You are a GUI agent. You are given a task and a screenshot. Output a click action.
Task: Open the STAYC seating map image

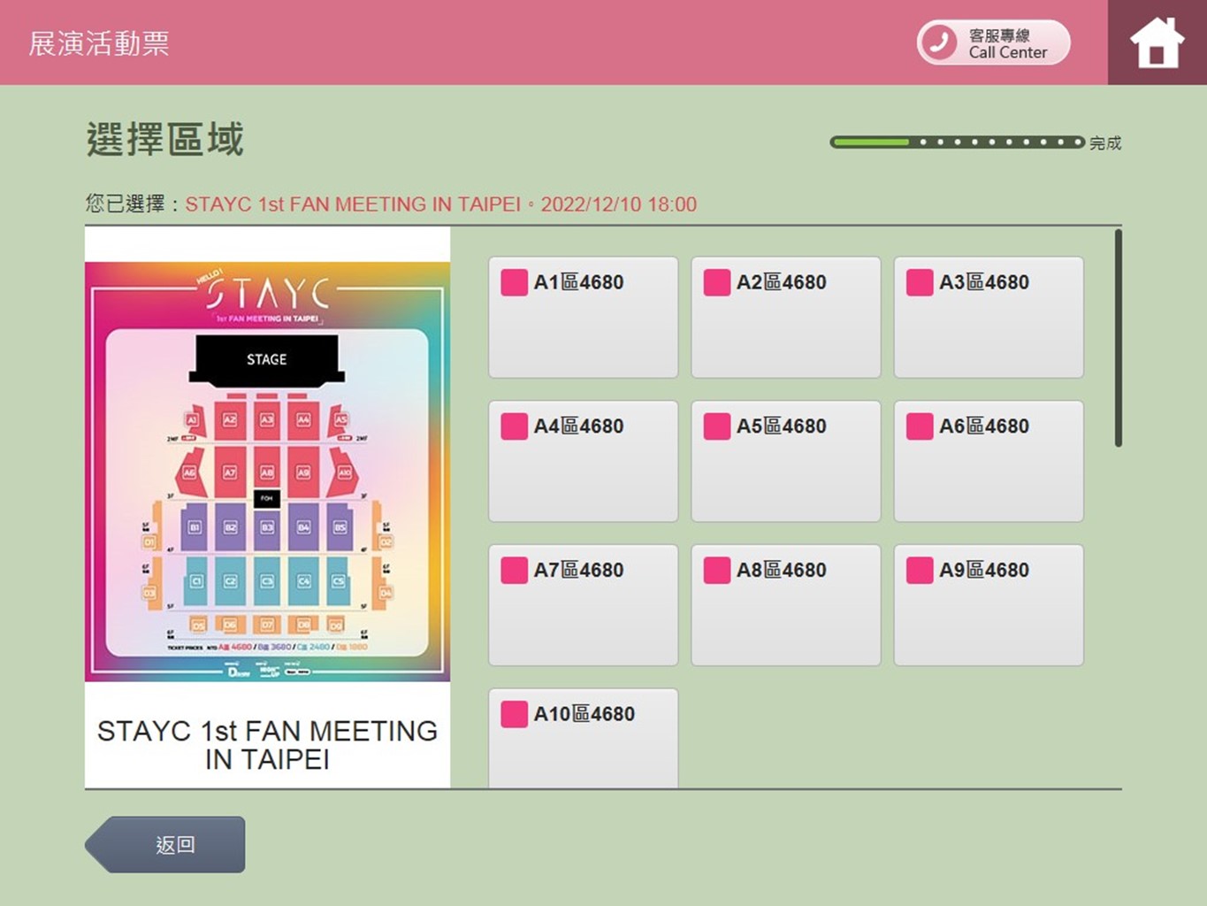267,471
